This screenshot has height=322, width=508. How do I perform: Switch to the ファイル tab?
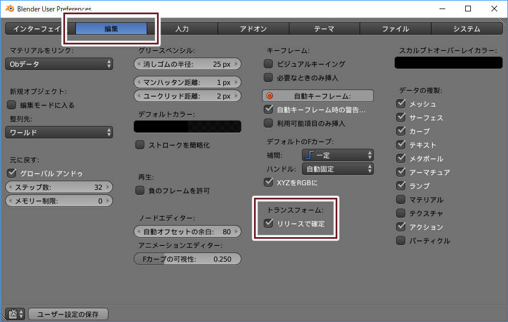[396, 29]
